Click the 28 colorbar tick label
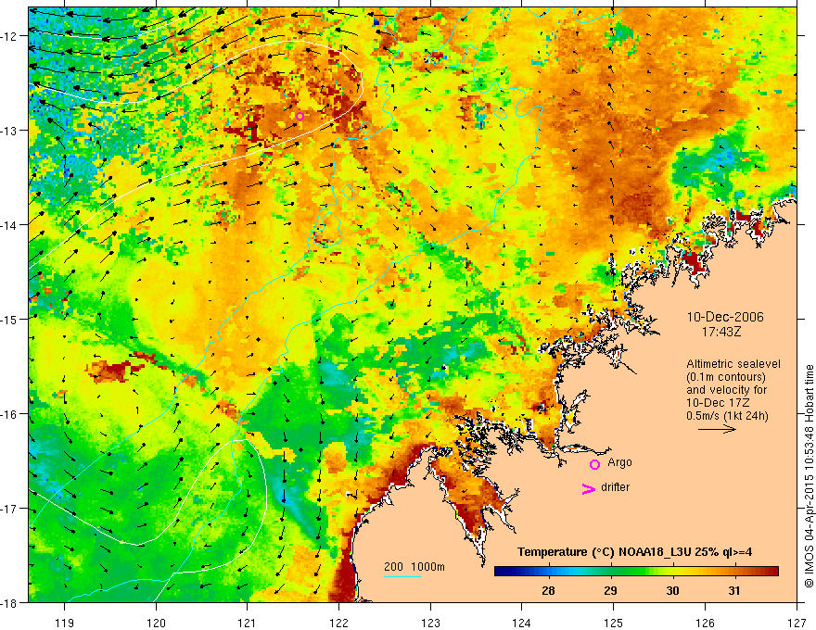The width and height of the screenshot is (816, 630). pos(548,591)
